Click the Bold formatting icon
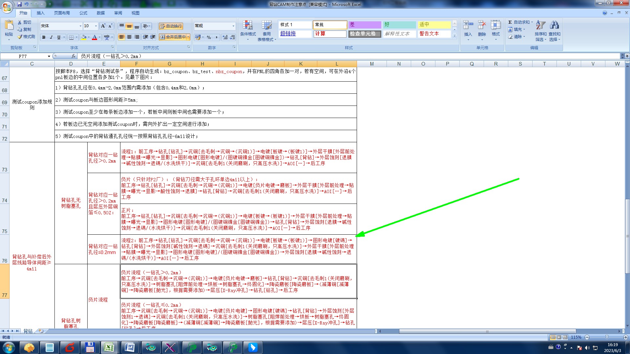 click(x=44, y=37)
